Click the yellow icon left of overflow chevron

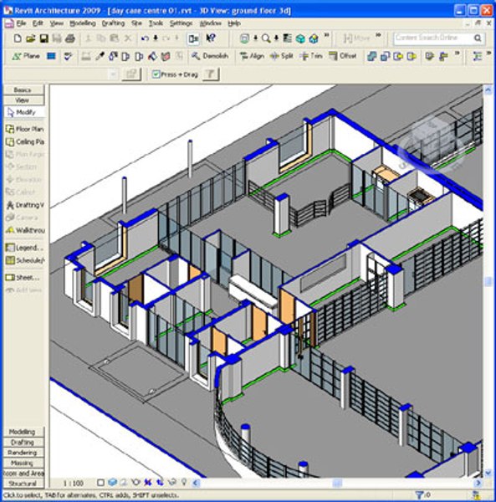pos(443,56)
